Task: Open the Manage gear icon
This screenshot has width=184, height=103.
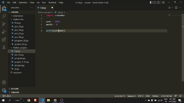Action: pyautogui.click(x=4, y=90)
